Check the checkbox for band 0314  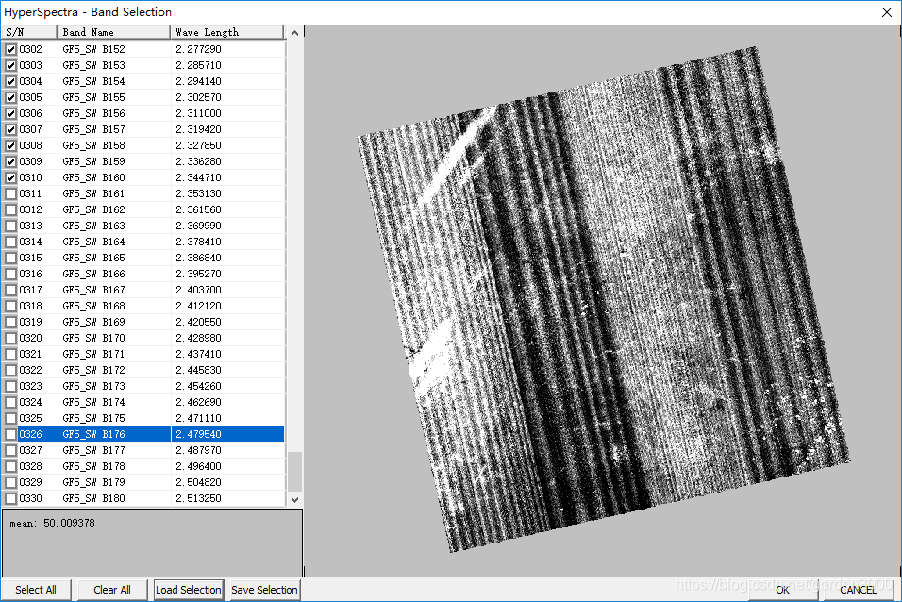coord(10,242)
